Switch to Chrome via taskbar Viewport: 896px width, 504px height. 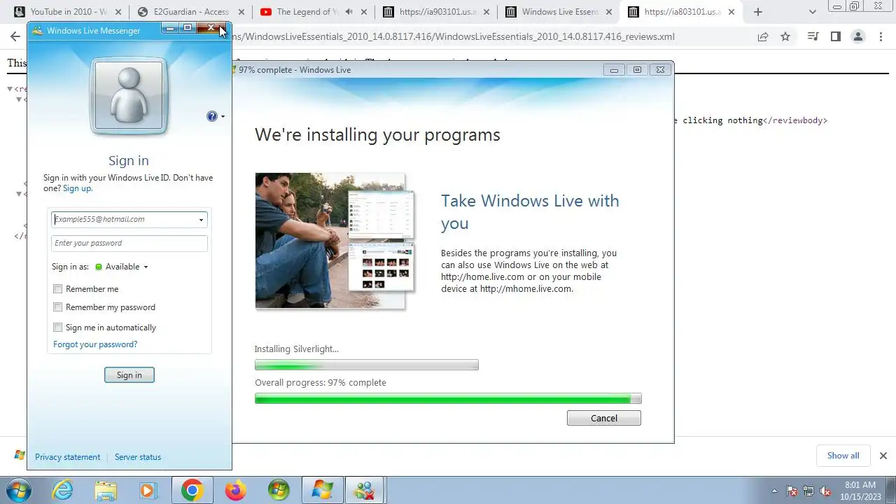(192, 490)
